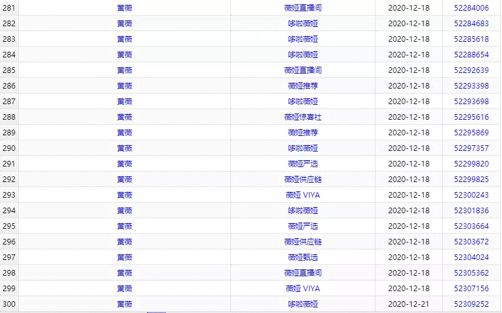Open applicant 黄薇 link in row 283

tap(125, 39)
